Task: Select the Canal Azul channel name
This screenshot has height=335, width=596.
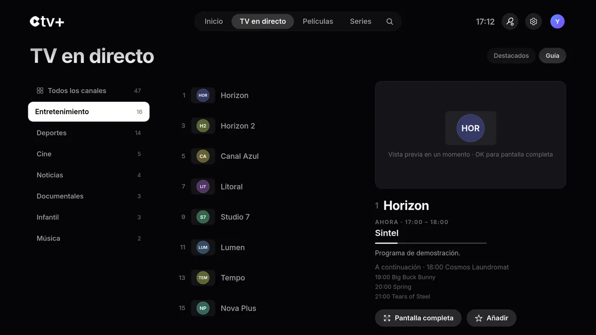Action: click(240, 156)
